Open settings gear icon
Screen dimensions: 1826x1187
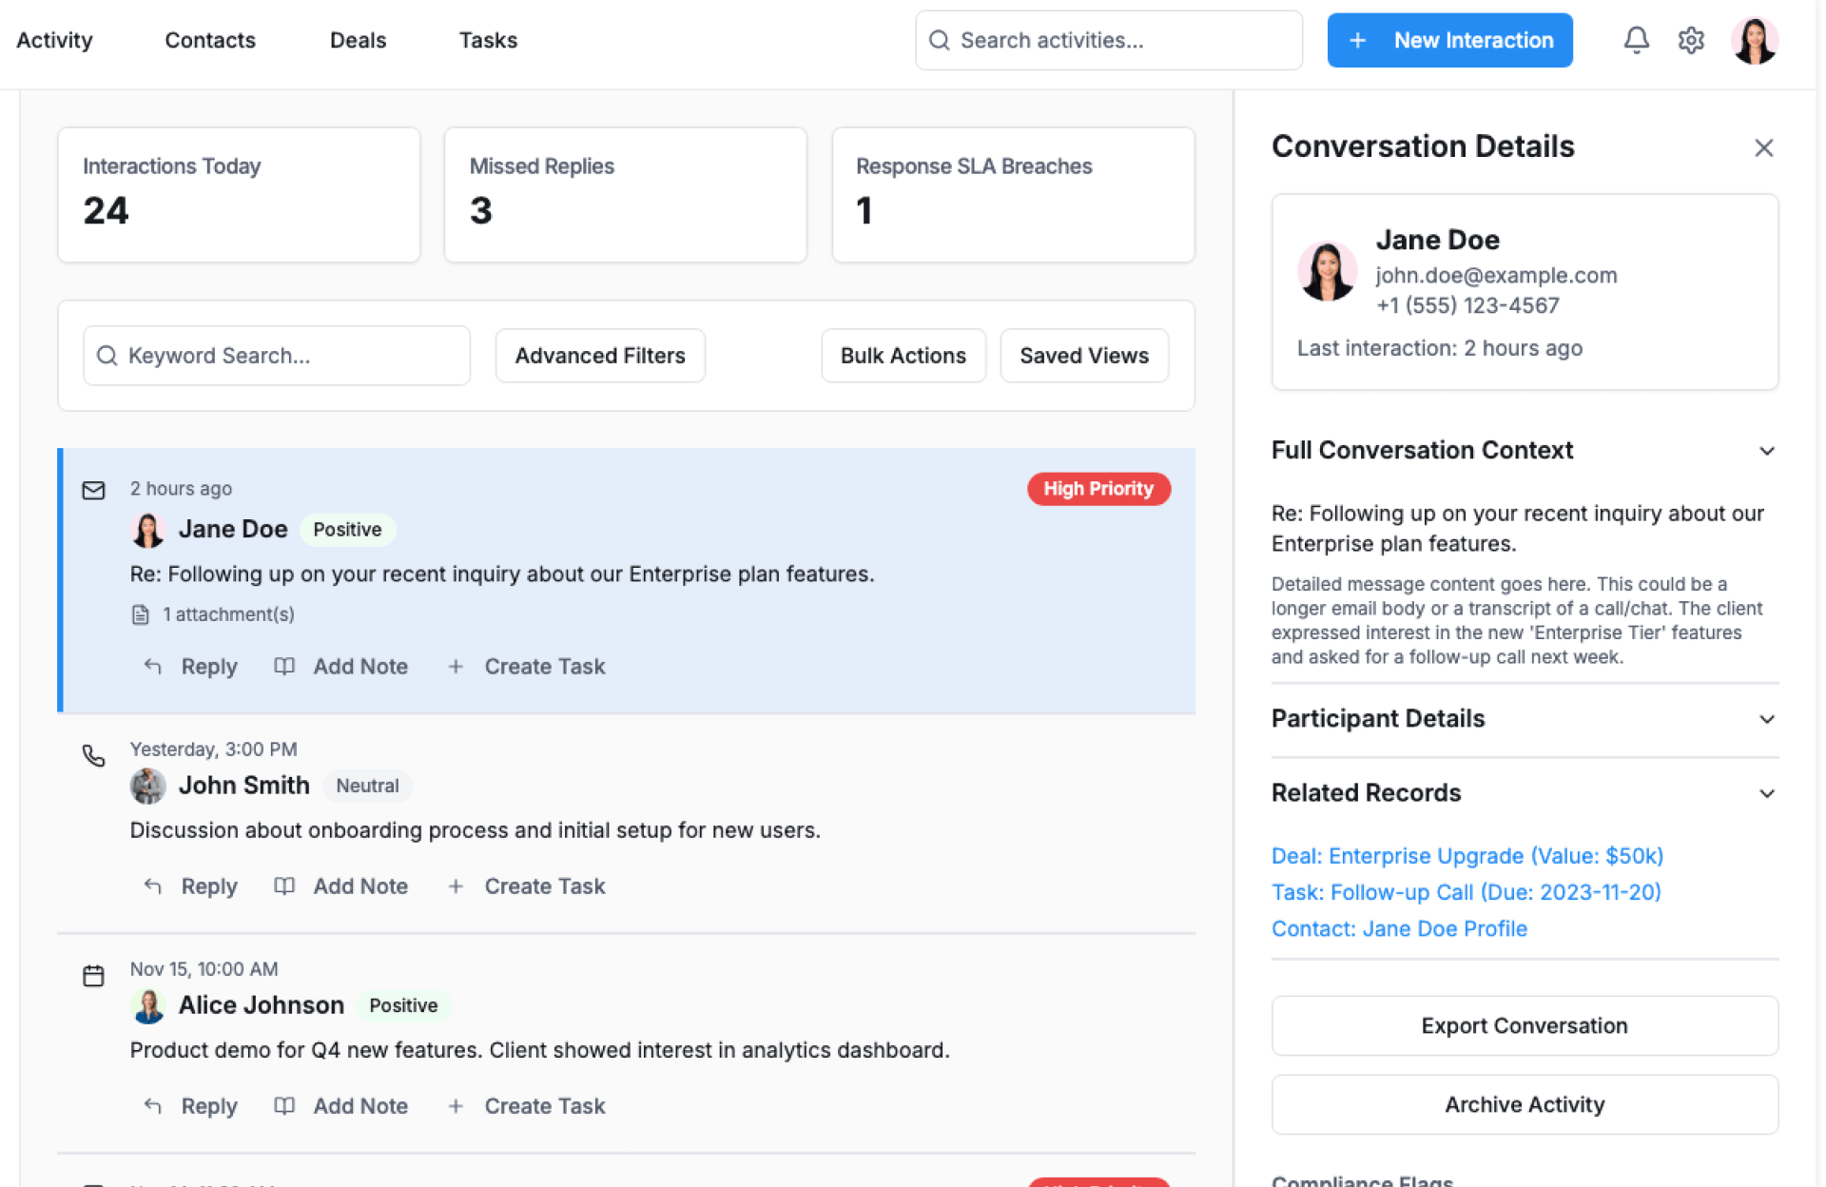coord(1690,40)
